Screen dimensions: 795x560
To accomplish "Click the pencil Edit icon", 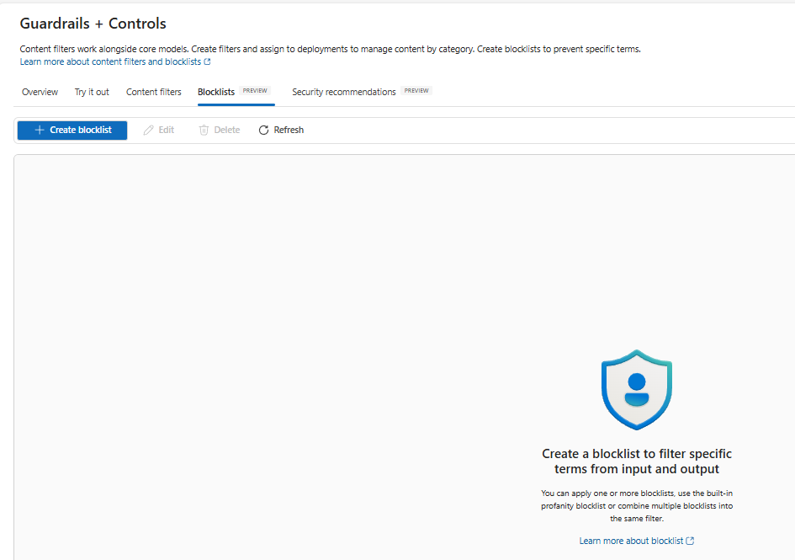I will (148, 130).
